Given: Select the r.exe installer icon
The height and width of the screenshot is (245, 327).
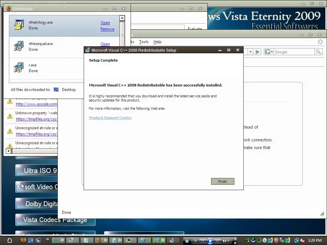Looking at the screenshot, I should point(19,67).
